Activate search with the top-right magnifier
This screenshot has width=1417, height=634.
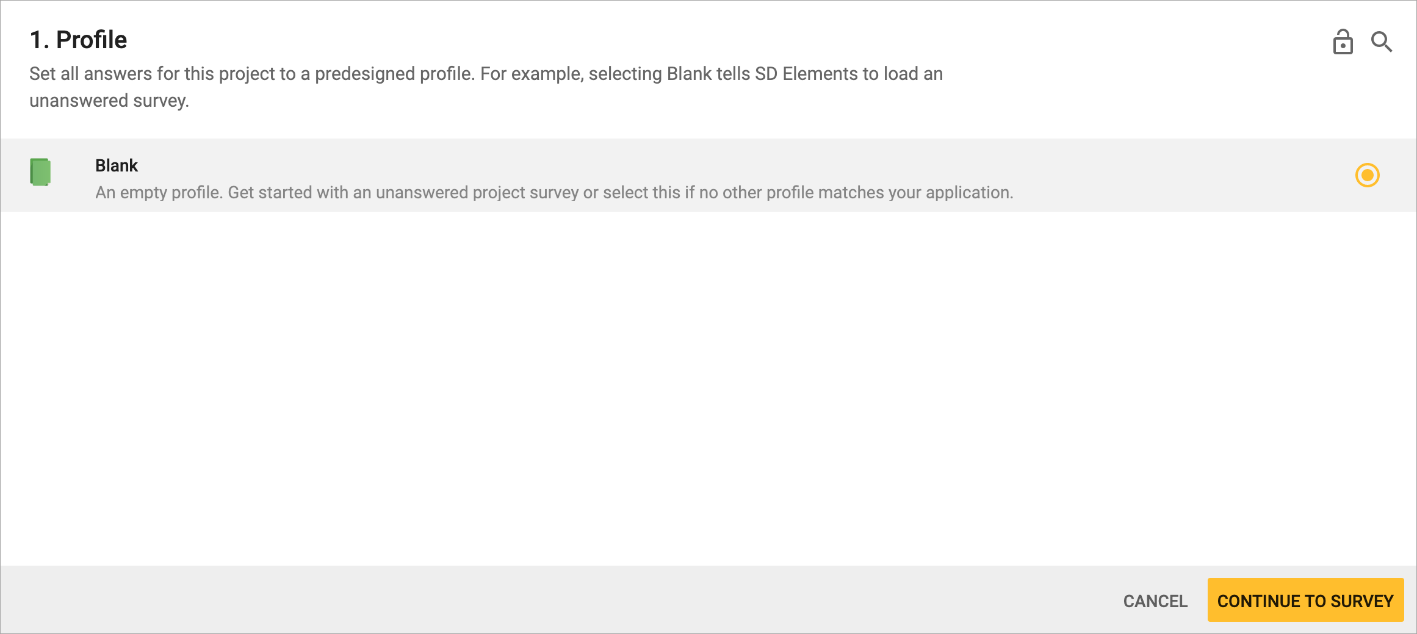point(1382,41)
